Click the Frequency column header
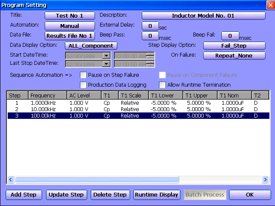Viewport: 275px width, 206px height. 48,95
